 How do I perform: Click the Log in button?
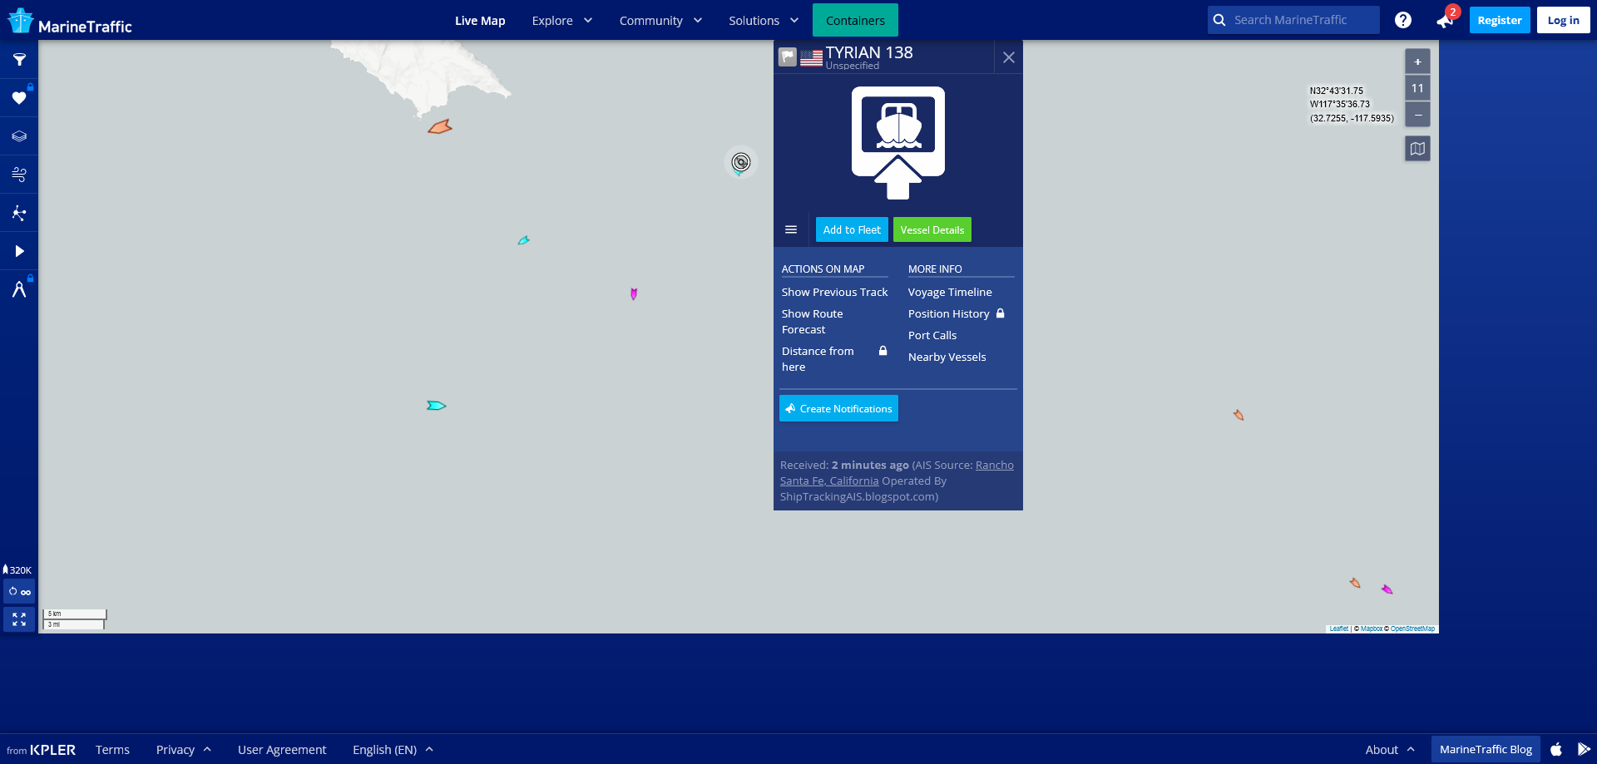pyautogui.click(x=1564, y=20)
